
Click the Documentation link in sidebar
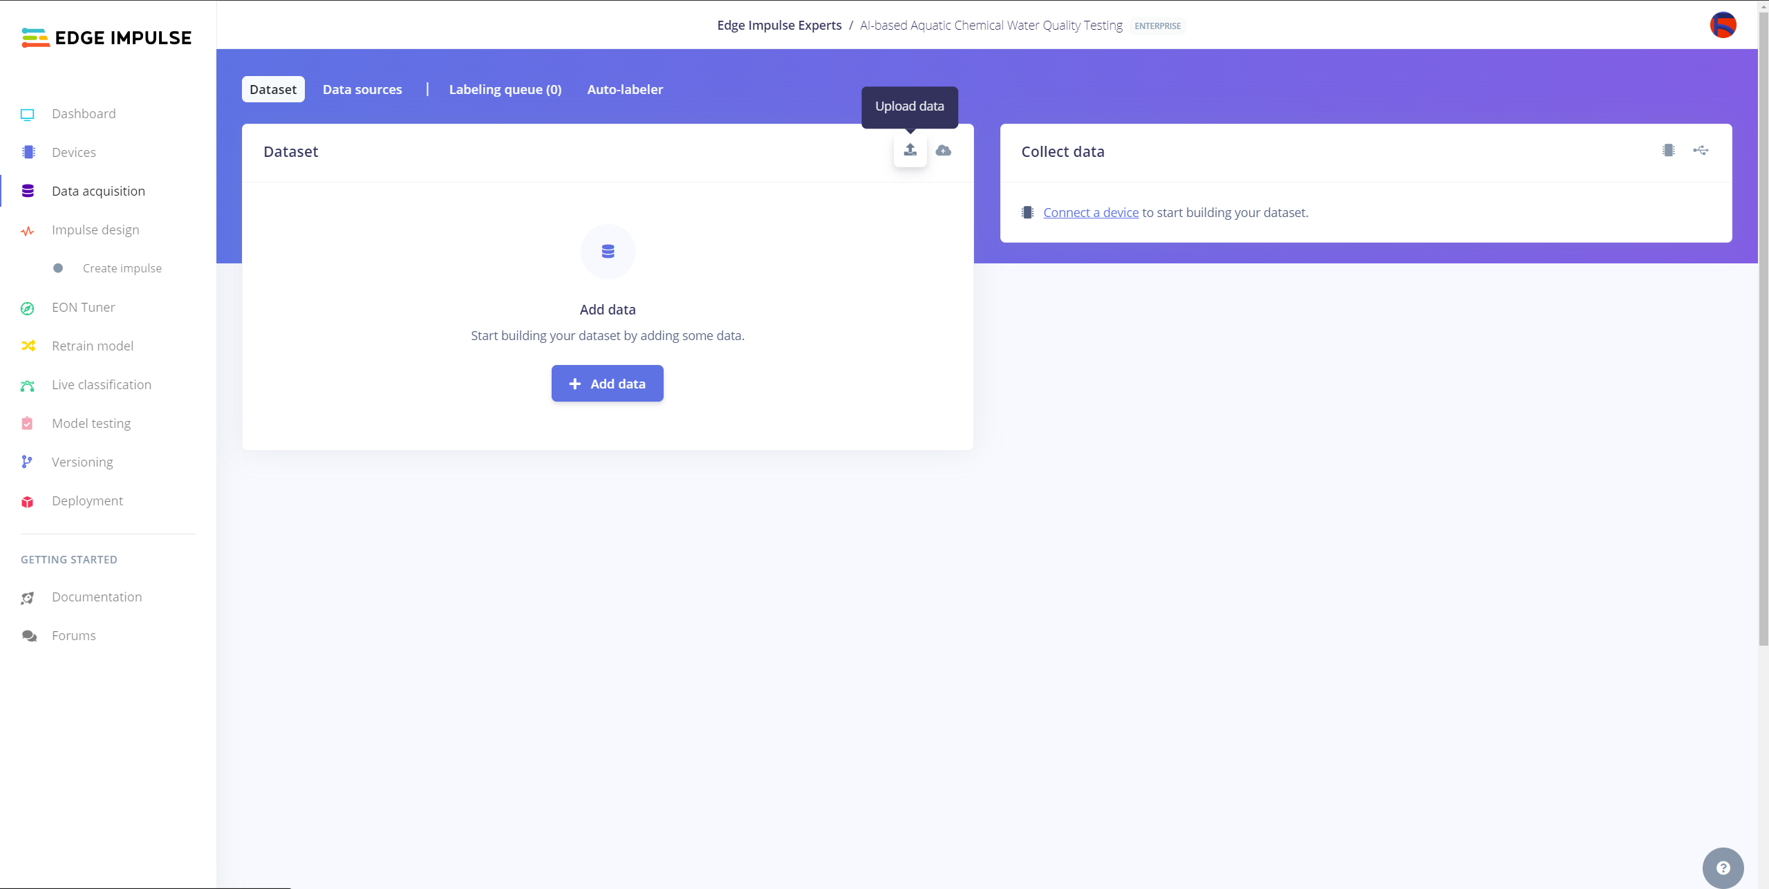pyautogui.click(x=96, y=595)
